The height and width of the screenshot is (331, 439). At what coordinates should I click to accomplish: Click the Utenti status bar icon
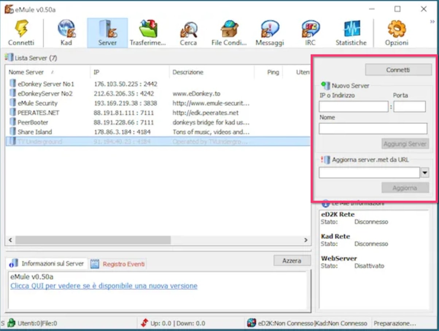(11, 323)
